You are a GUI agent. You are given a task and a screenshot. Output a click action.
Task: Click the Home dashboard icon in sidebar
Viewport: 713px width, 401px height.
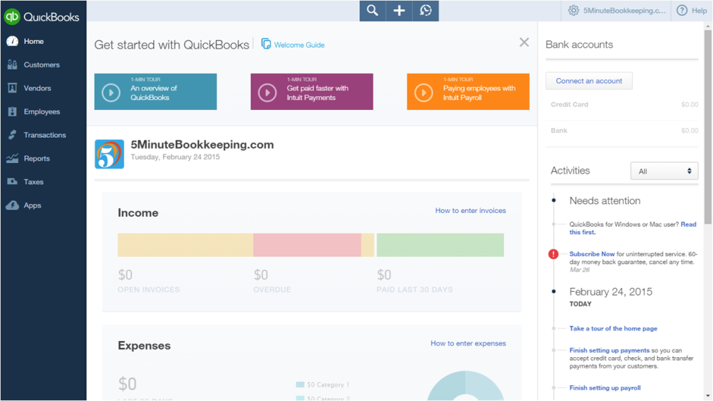point(13,41)
